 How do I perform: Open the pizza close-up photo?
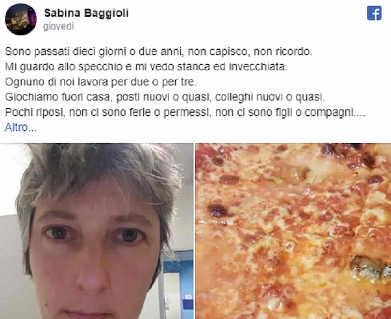tap(293, 231)
